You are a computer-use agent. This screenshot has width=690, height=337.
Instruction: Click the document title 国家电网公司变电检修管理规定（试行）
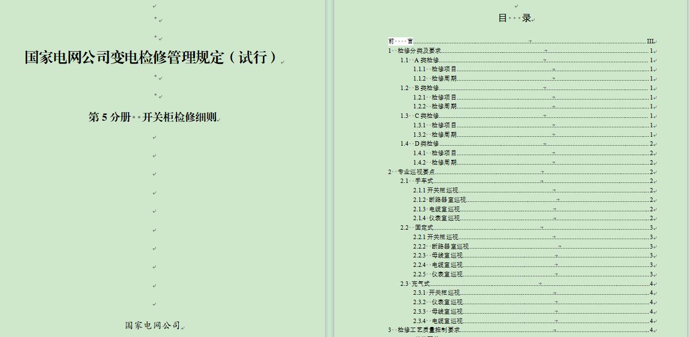[x=151, y=57]
